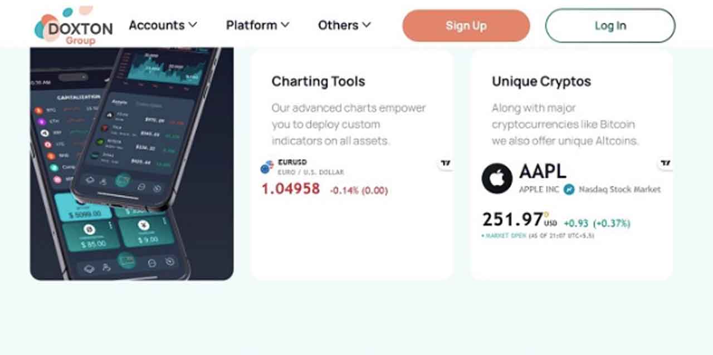Expand the Accounts dropdown menu

point(163,25)
